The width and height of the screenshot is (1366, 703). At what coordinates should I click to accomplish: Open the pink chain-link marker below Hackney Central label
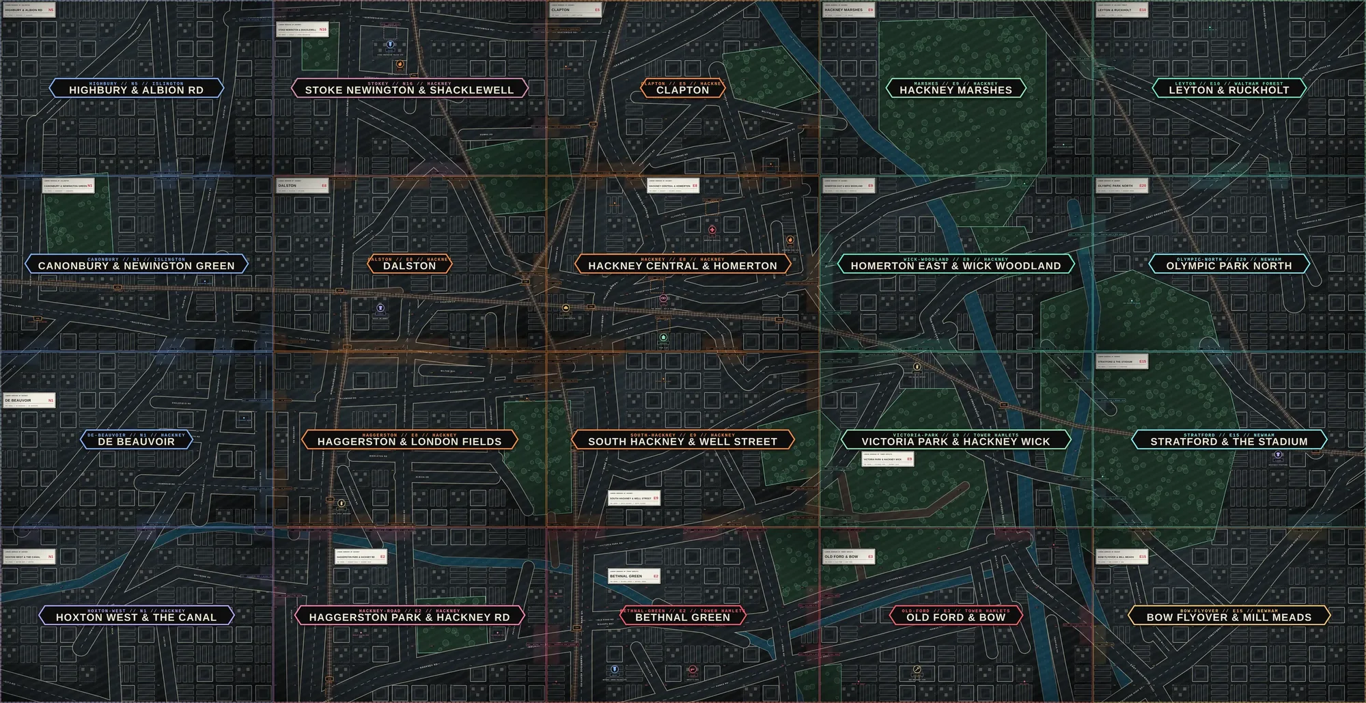tap(664, 299)
